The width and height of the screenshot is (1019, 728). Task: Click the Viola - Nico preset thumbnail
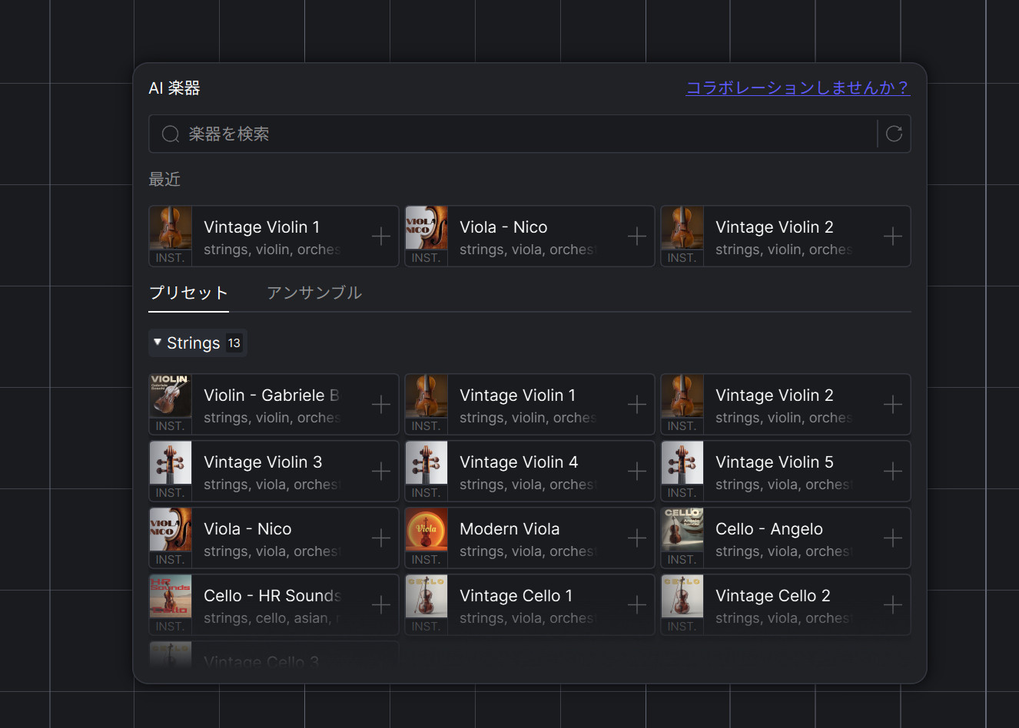171,530
